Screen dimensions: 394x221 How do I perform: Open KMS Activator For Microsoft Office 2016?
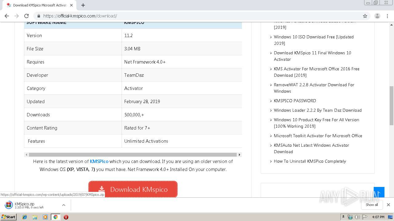click(317, 72)
